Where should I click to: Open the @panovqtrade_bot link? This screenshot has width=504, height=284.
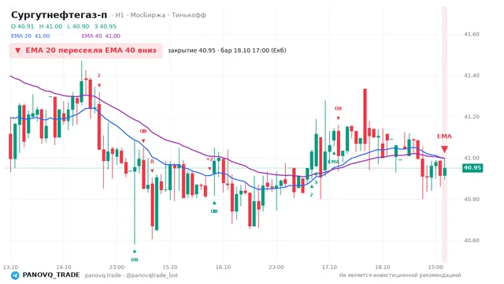[x=152, y=275]
